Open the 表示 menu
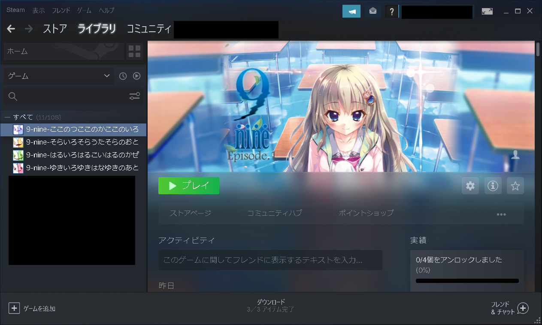 [38, 10]
